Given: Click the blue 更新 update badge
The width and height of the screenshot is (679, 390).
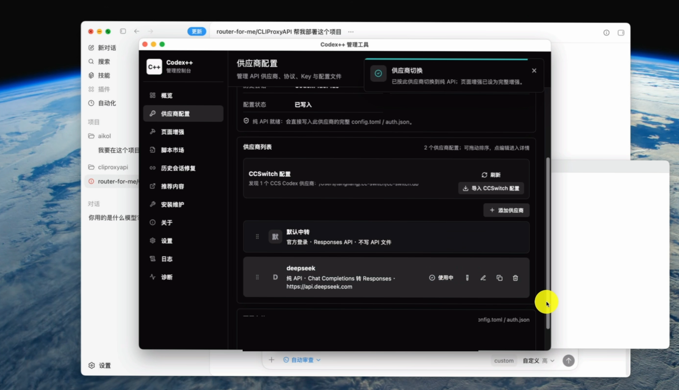Looking at the screenshot, I should click(197, 31).
